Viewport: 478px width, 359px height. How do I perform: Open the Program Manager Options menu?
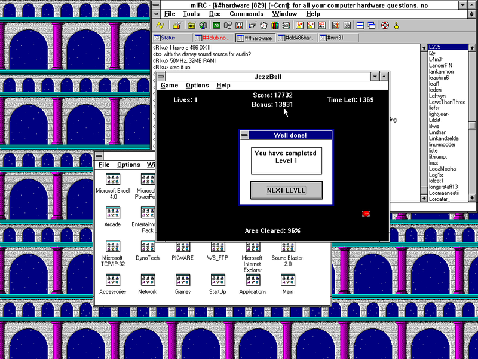coord(128,165)
